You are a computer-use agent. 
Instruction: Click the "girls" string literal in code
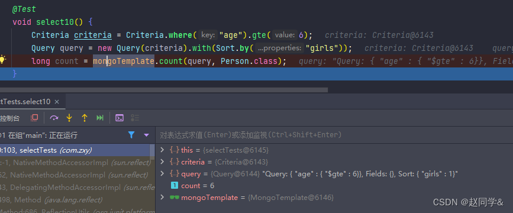coord(322,48)
